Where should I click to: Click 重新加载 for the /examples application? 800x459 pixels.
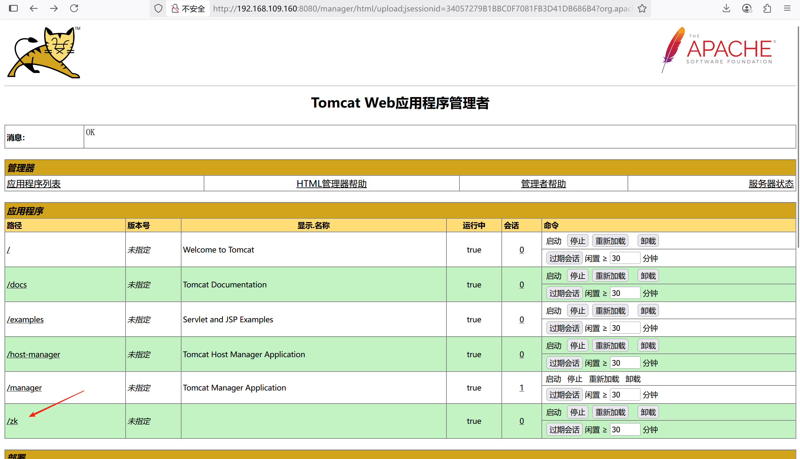click(610, 311)
